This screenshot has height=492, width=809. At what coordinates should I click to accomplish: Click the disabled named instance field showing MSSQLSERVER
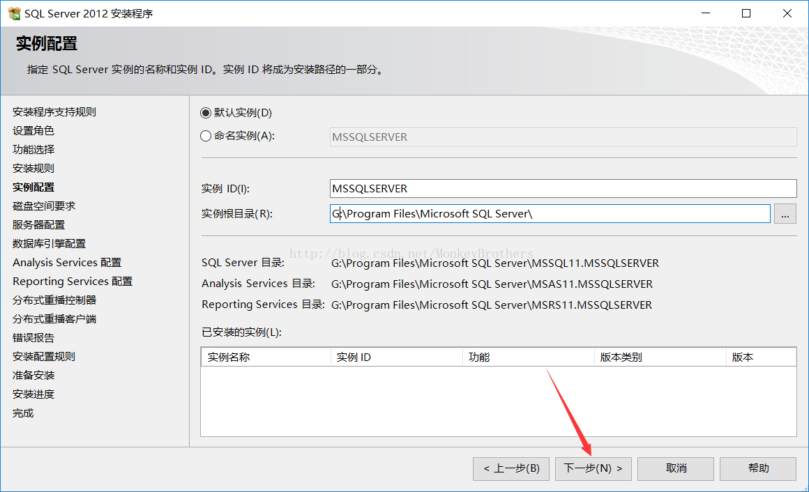(563, 137)
